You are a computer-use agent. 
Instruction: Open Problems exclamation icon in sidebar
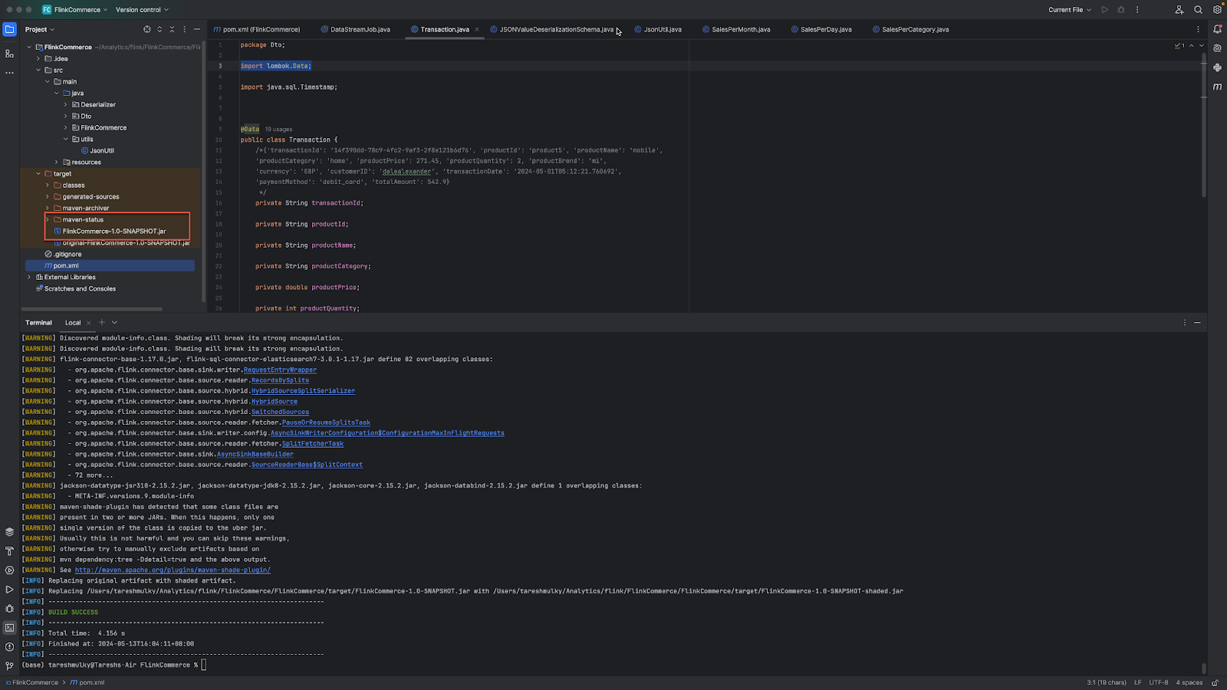pos(9,647)
